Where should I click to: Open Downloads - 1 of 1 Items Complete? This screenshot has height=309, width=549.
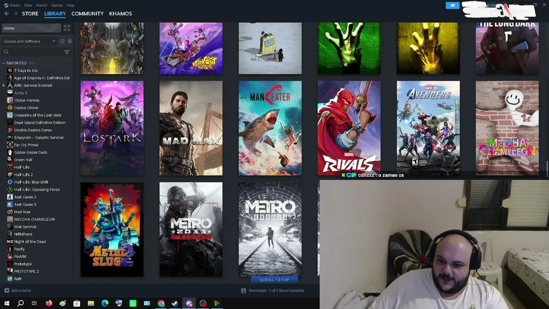point(276,291)
